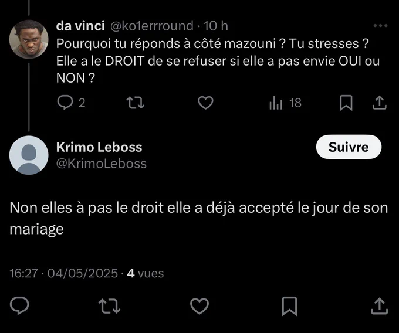
Task: Click the Krimo Leboss display name
Action: [x=99, y=147]
